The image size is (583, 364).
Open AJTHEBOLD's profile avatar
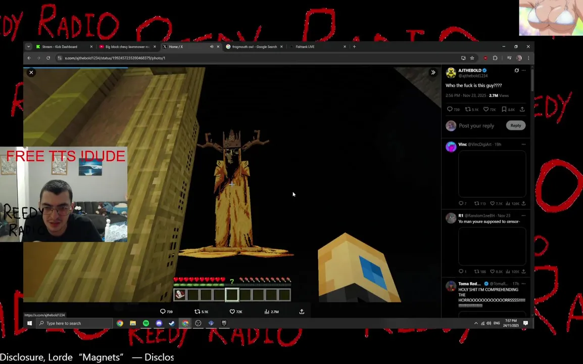click(x=451, y=73)
